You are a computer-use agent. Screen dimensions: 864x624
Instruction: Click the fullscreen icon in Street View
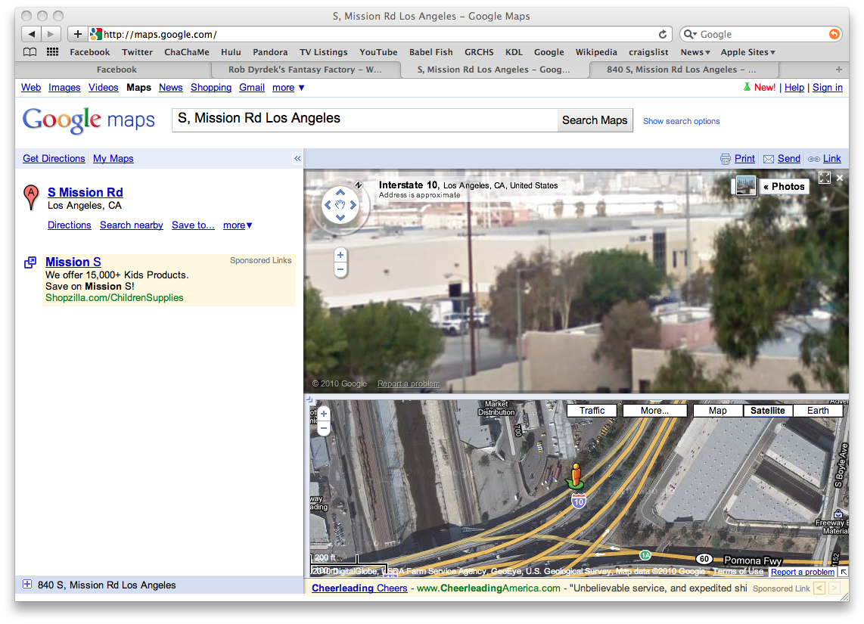(x=825, y=179)
